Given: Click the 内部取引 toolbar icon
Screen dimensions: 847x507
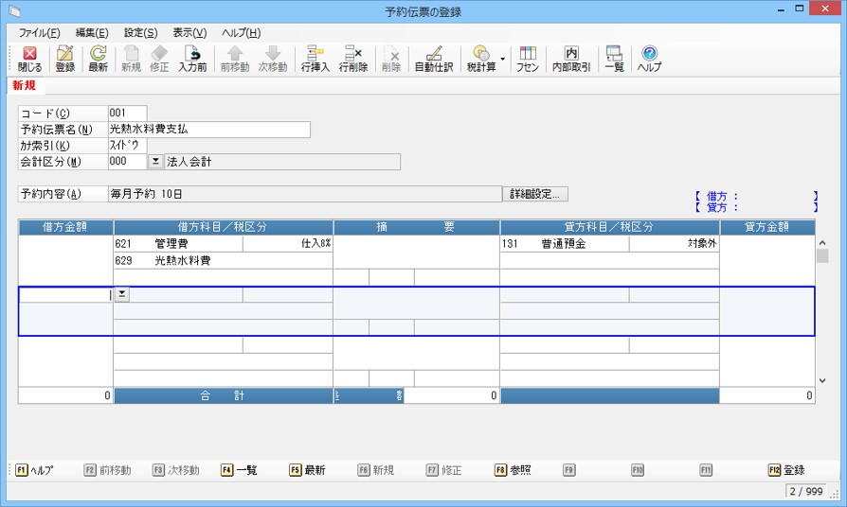Looking at the screenshot, I should (x=571, y=59).
